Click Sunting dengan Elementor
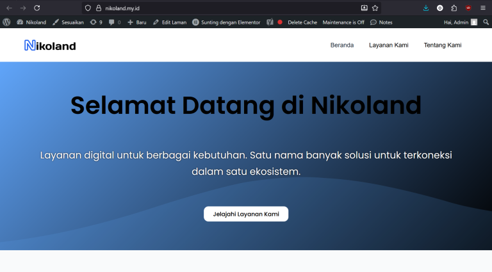This screenshot has width=492, height=272. [x=226, y=22]
